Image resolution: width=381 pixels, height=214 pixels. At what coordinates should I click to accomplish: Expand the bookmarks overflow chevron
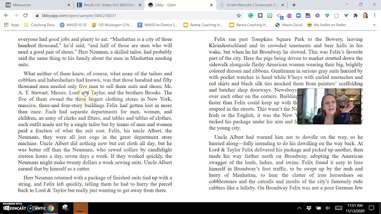point(374,25)
